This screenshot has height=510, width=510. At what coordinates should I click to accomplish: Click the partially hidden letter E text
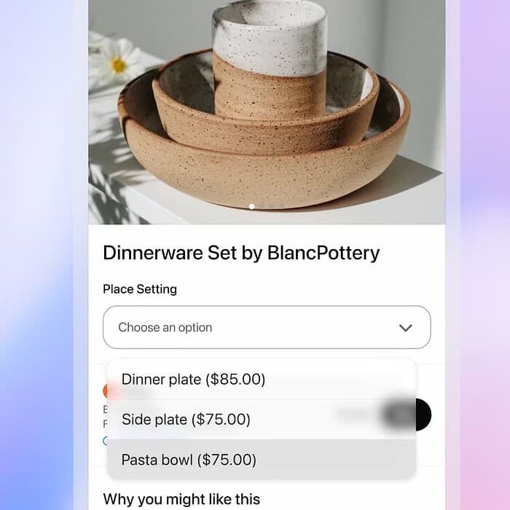(105, 409)
